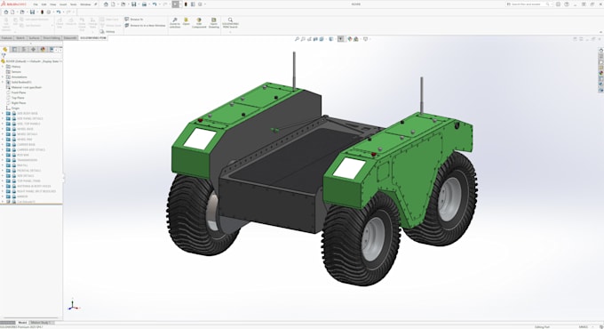Expand the History node in the tree
This screenshot has height=329, width=604.
point(3,67)
